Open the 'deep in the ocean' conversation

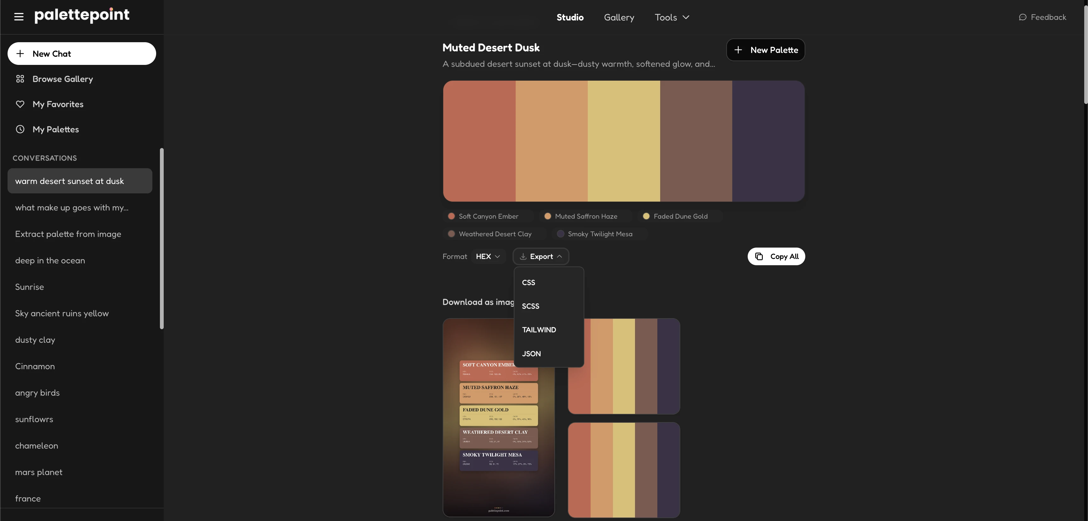[50, 260]
